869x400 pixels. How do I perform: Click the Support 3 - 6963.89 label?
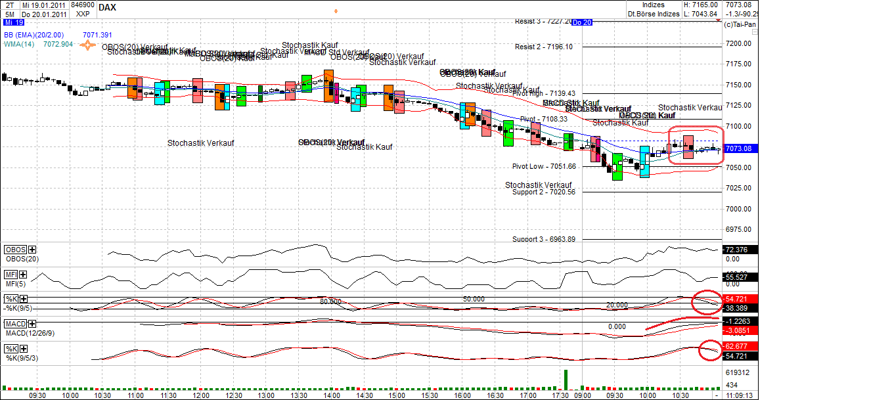544,239
